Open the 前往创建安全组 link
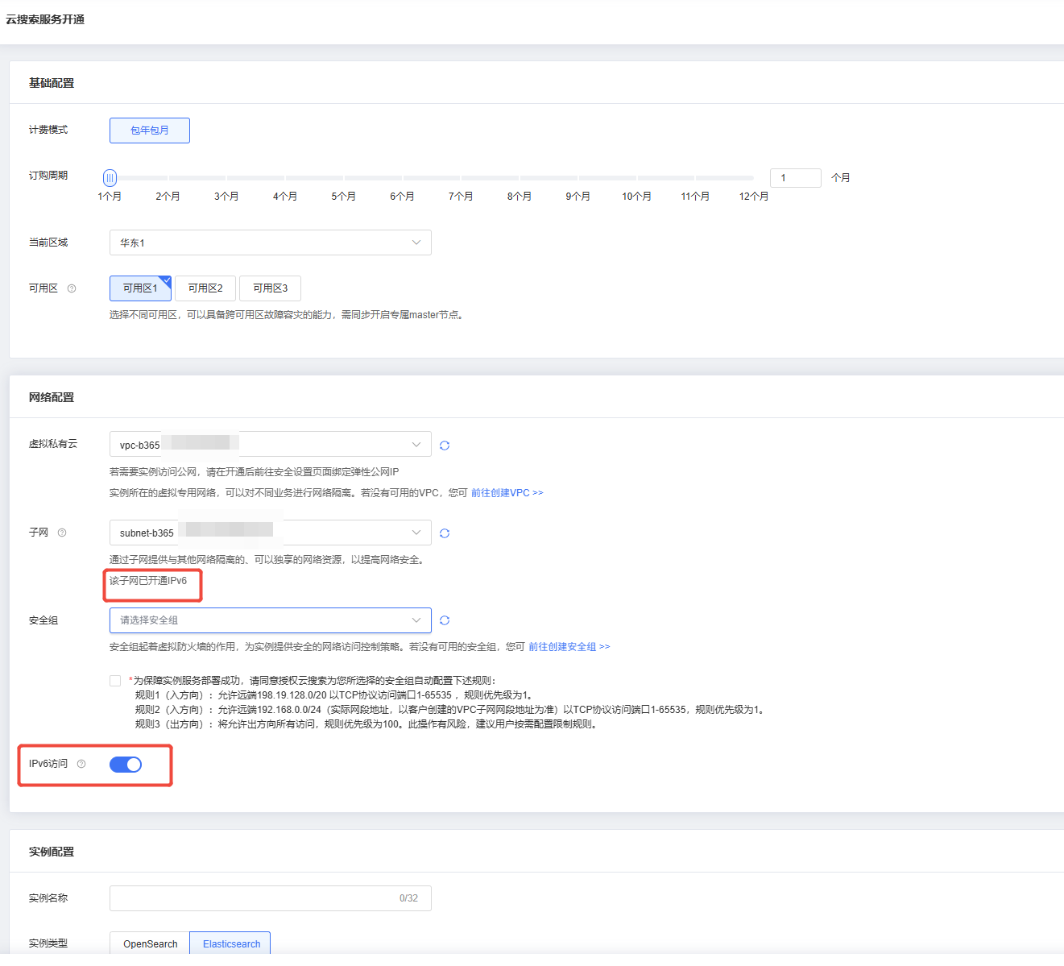The height and width of the screenshot is (966, 1064). point(569,647)
